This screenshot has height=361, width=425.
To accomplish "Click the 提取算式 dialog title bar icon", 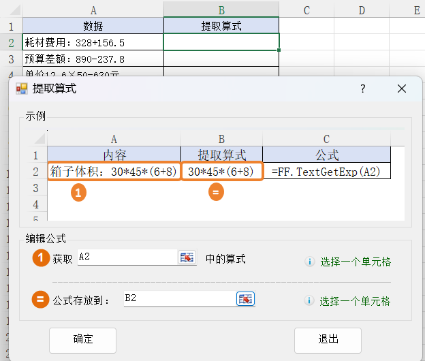I will (21, 89).
